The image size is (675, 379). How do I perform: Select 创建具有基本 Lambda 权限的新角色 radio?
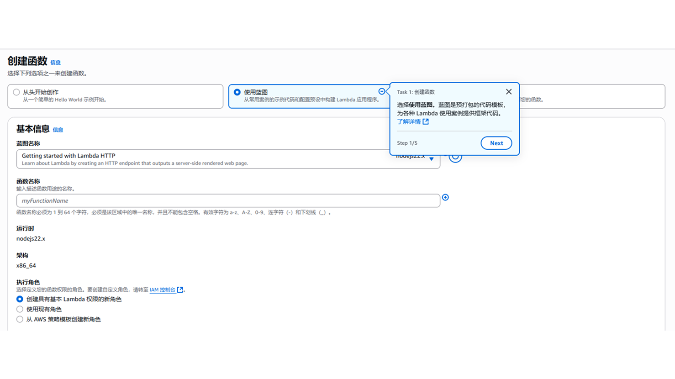(20, 299)
